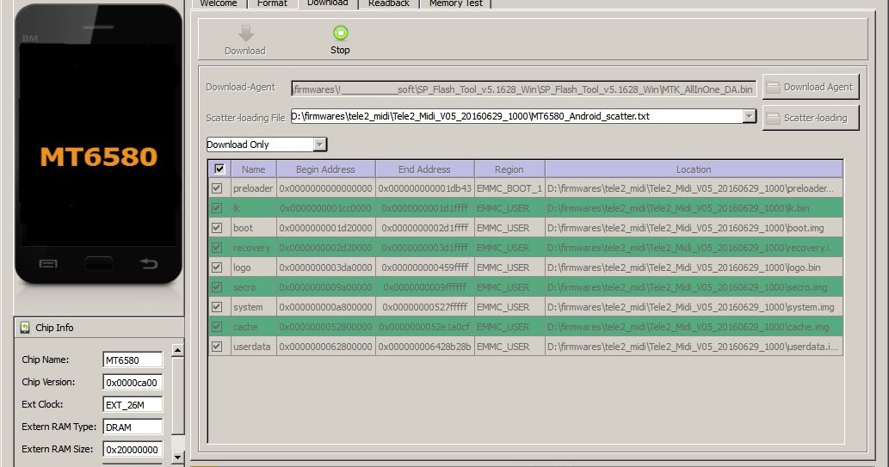Uncheck the boot partition checkbox

(x=217, y=228)
